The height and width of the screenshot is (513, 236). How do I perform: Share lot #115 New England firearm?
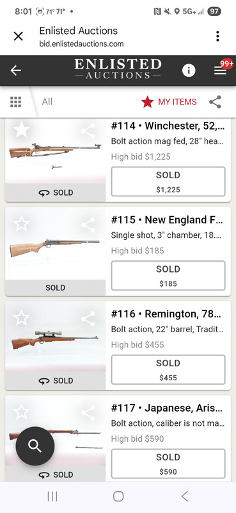[x=88, y=225]
